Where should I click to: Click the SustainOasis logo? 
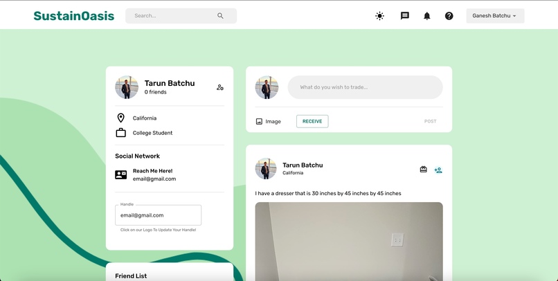(x=74, y=16)
